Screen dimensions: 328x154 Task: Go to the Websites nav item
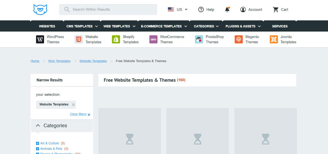coord(47,26)
